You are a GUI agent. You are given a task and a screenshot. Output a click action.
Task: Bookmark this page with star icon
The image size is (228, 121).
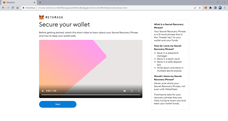coord(200,8)
